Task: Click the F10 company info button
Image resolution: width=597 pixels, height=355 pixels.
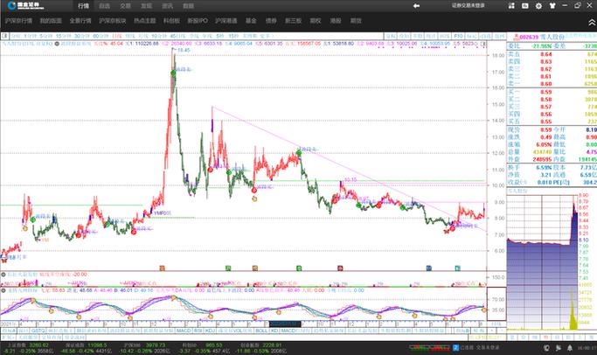Action: point(458,36)
